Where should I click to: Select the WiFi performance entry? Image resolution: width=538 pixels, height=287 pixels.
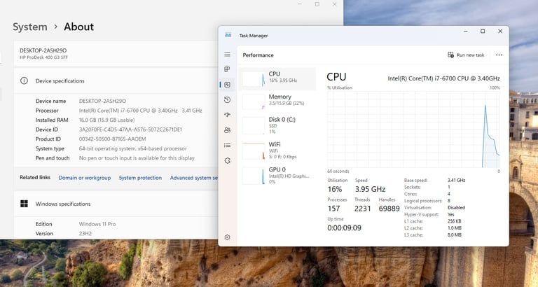[x=277, y=150]
